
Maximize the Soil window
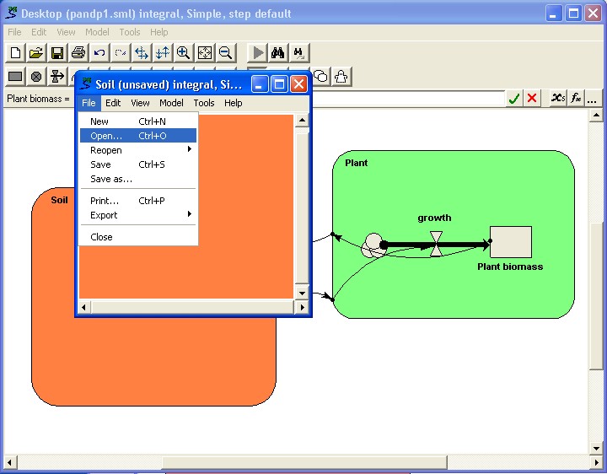(279, 83)
